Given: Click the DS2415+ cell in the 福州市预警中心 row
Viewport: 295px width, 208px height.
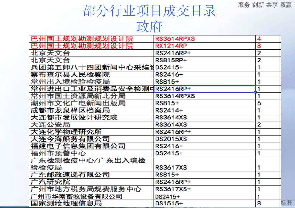Looking at the screenshot, I should (205, 153).
